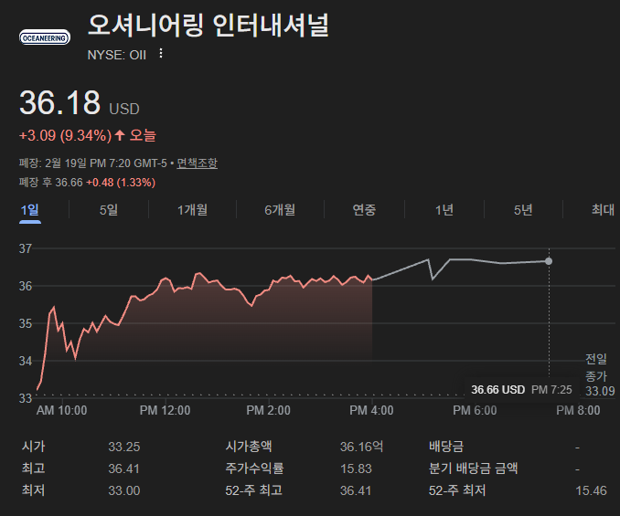Click the 52-주 최저 value 15.46
Image resolution: width=620 pixels, height=516 pixels.
pyautogui.click(x=591, y=490)
